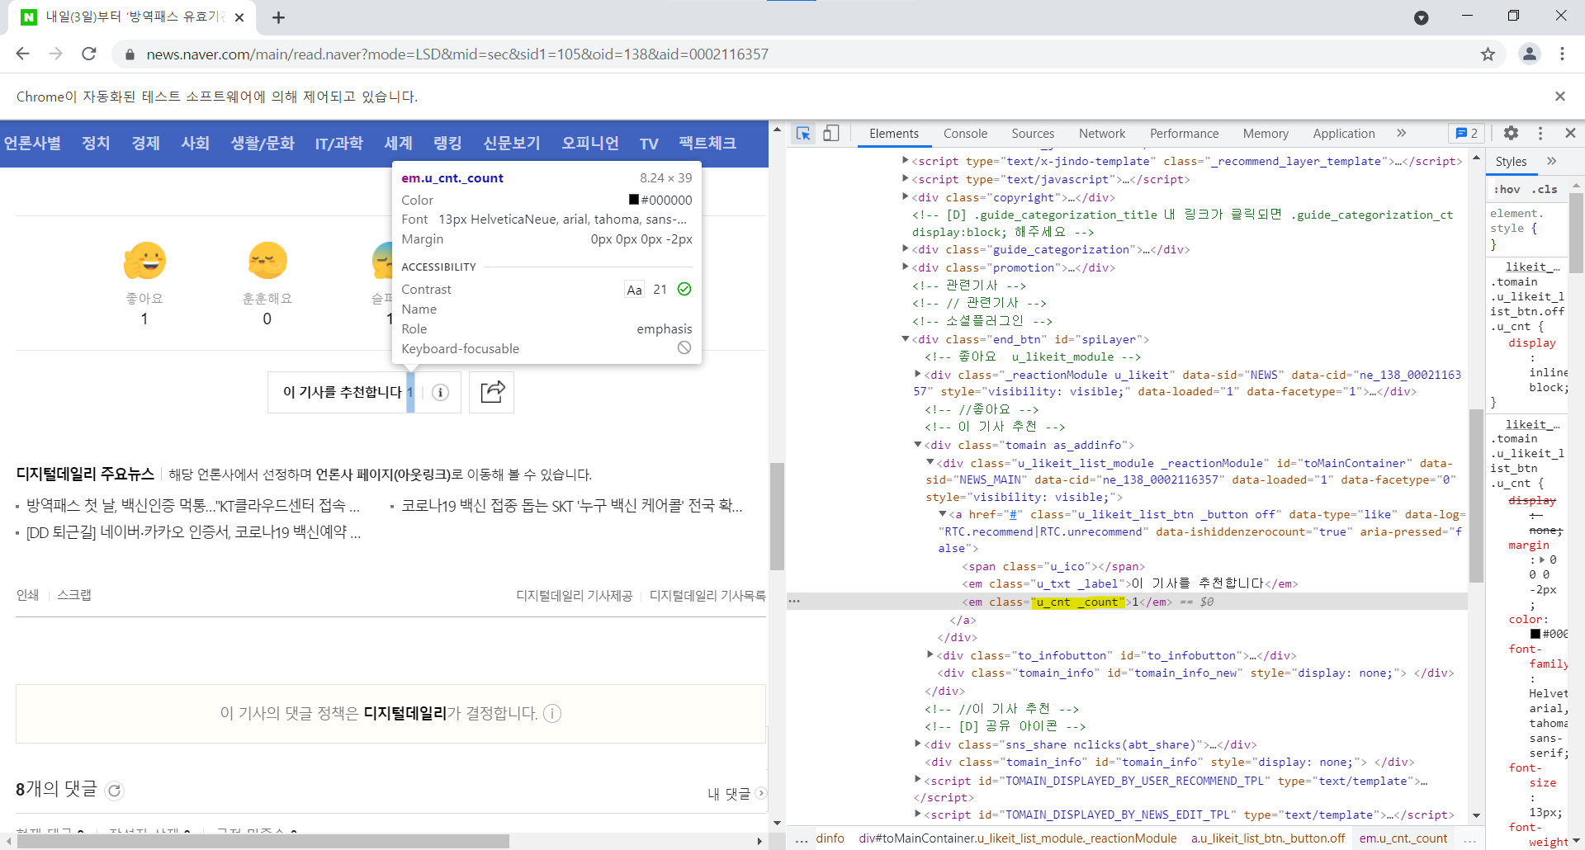
Task: Expand the _recommend_layer_template script node
Action: click(x=906, y=160)
